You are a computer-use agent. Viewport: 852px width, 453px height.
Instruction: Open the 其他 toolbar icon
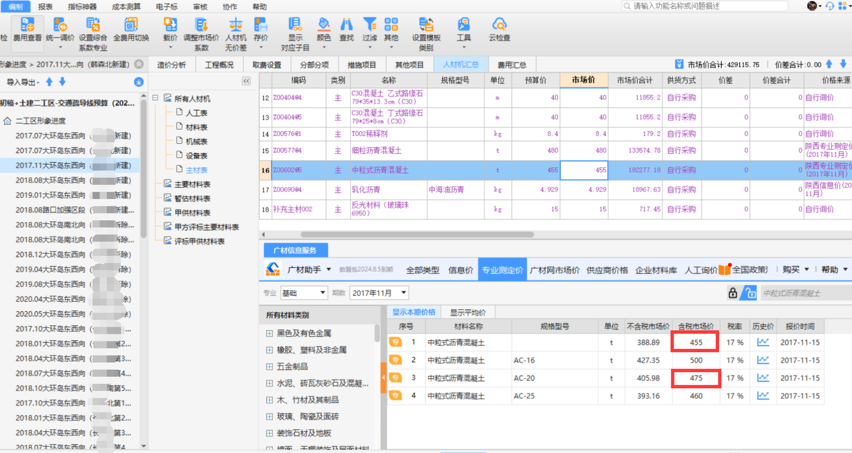click(391, 33)
